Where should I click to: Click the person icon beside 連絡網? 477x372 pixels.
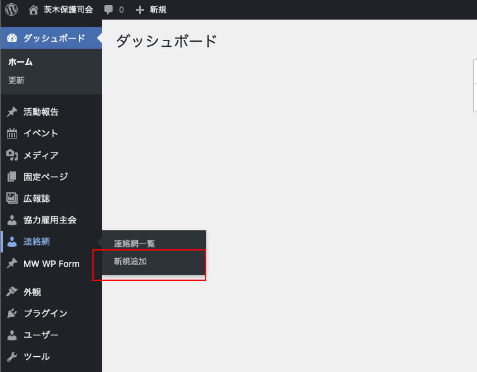point(12,242)
